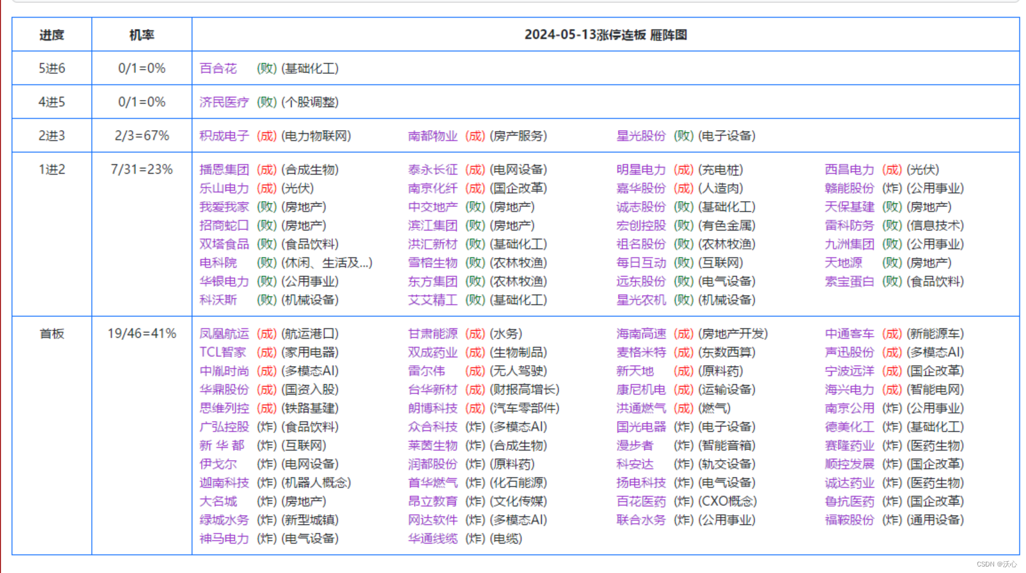Click the 南京化纤 stock link
Screen dimensions: 1026x573
(433, 188)
